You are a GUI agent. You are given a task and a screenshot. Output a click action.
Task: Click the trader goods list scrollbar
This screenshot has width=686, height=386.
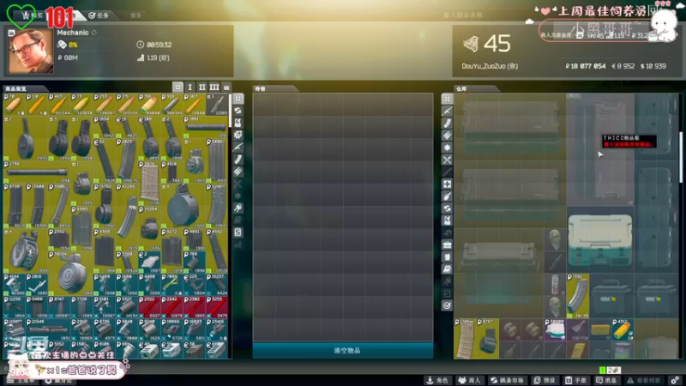tap(231, 111)
